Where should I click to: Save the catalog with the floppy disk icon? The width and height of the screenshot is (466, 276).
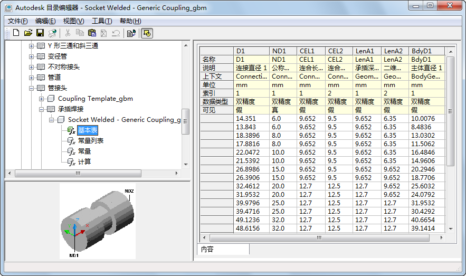point(40,33)
